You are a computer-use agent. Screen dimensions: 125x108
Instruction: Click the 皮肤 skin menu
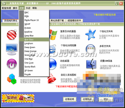pos(22,8)
